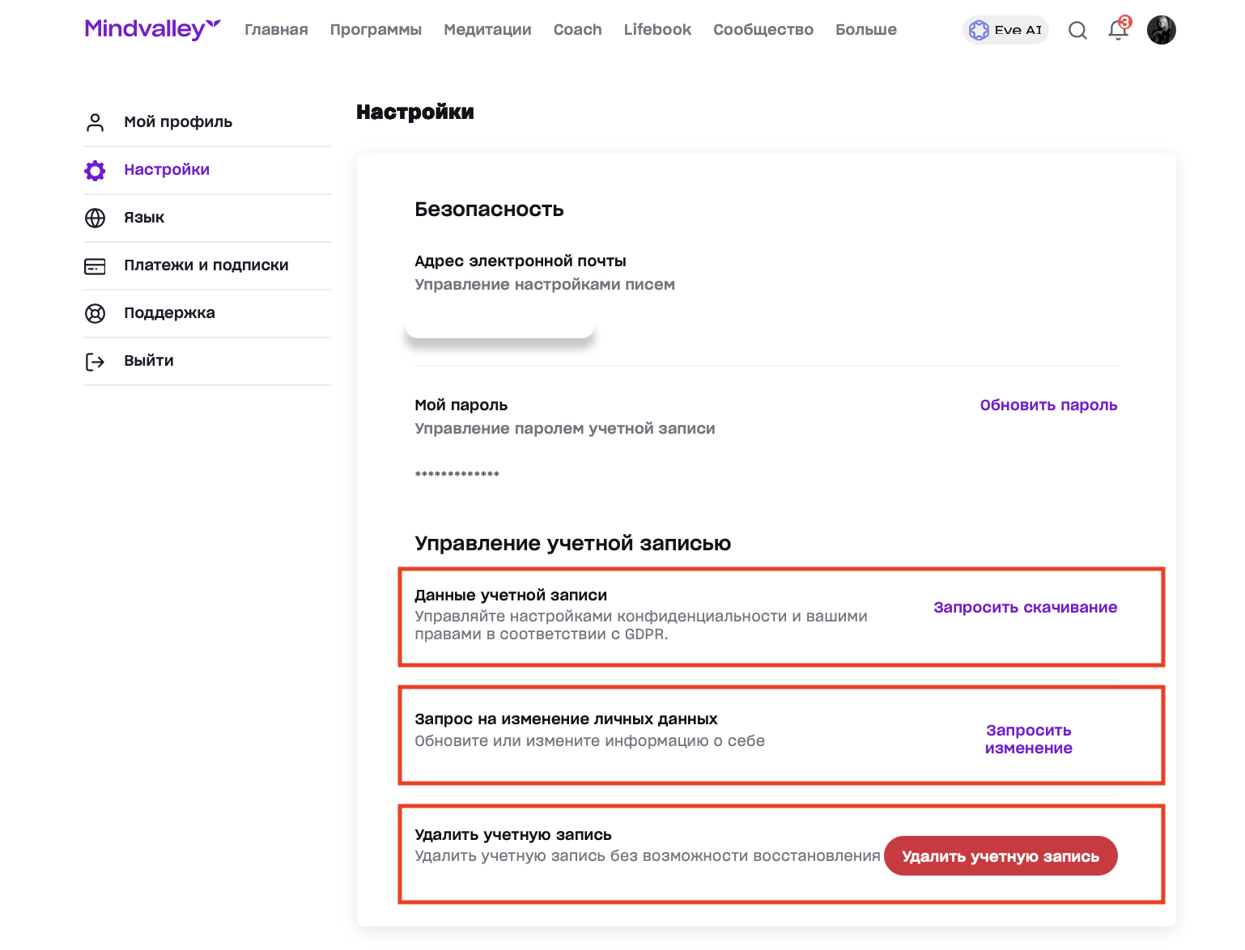
Task: Click the blank email address field
Action: tap(499, 323)
